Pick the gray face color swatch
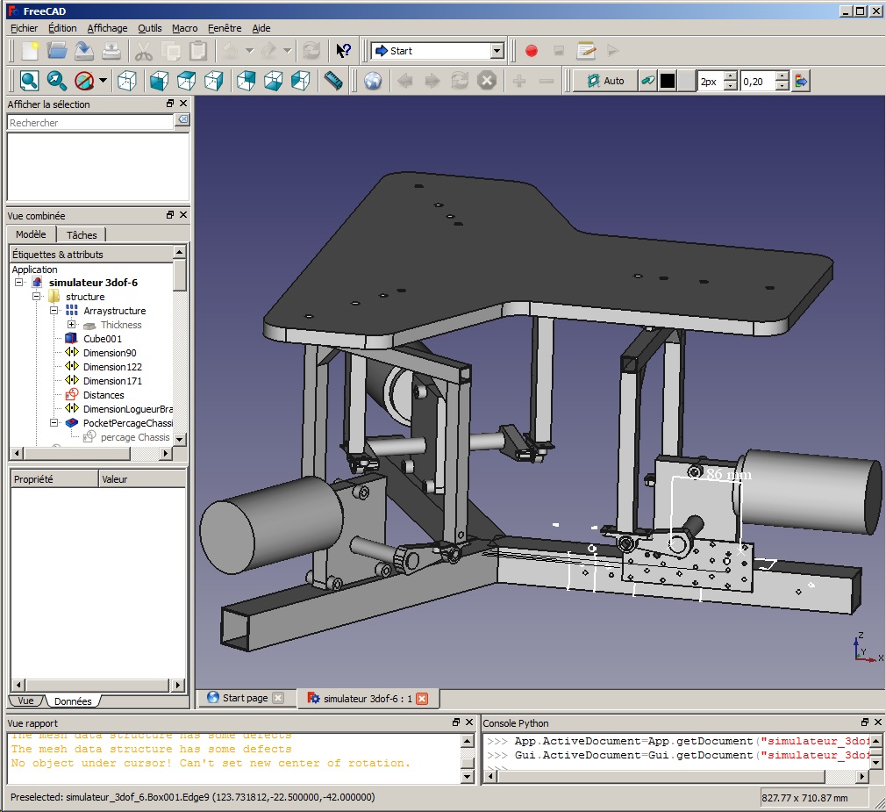 click(x=686, y=81)
